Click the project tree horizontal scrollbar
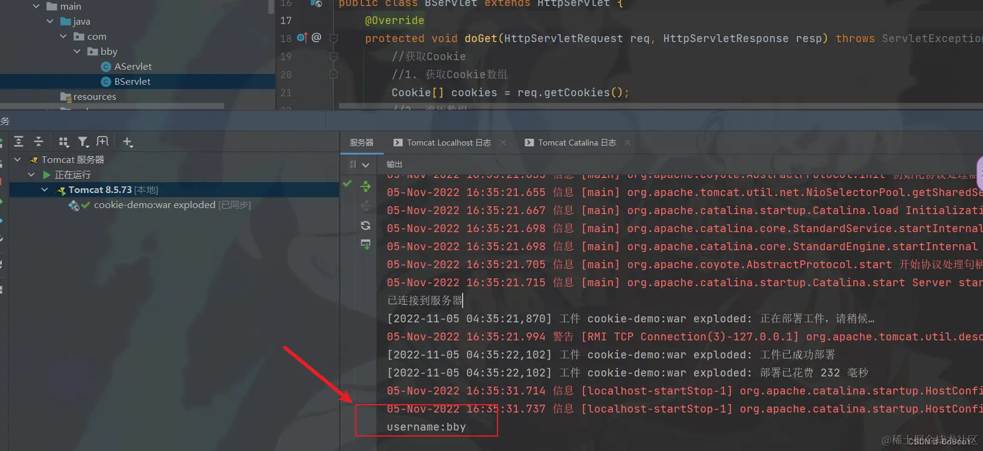The image size is (983, 451). 112,106
